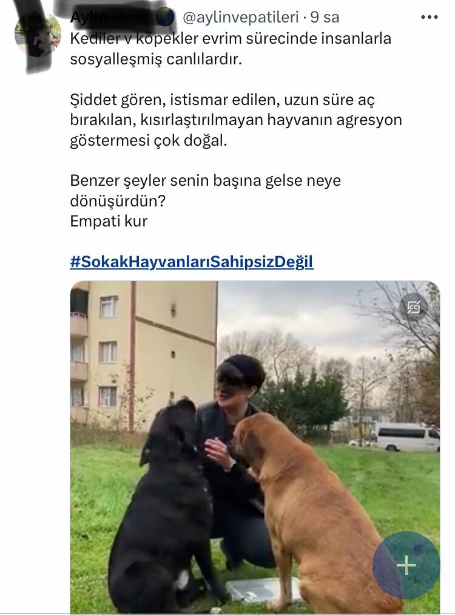
Task: Click the beige apartment building in video
Action: [x=143, y=355]
